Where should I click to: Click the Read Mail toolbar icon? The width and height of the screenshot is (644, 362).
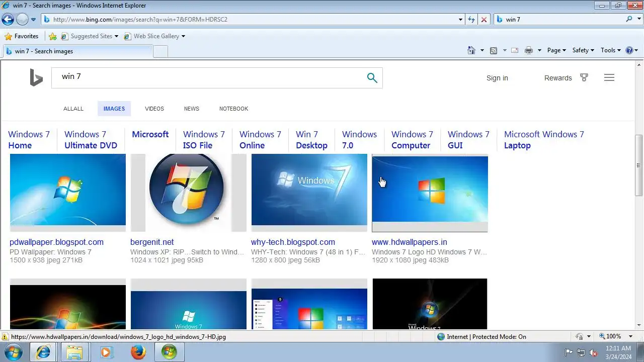pyautogui.click(x=515, y=50)
